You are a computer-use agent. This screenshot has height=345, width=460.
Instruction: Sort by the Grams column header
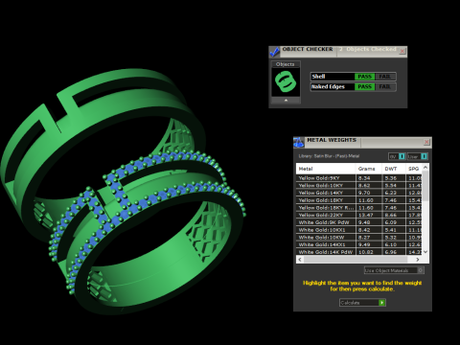click(369, 169)
